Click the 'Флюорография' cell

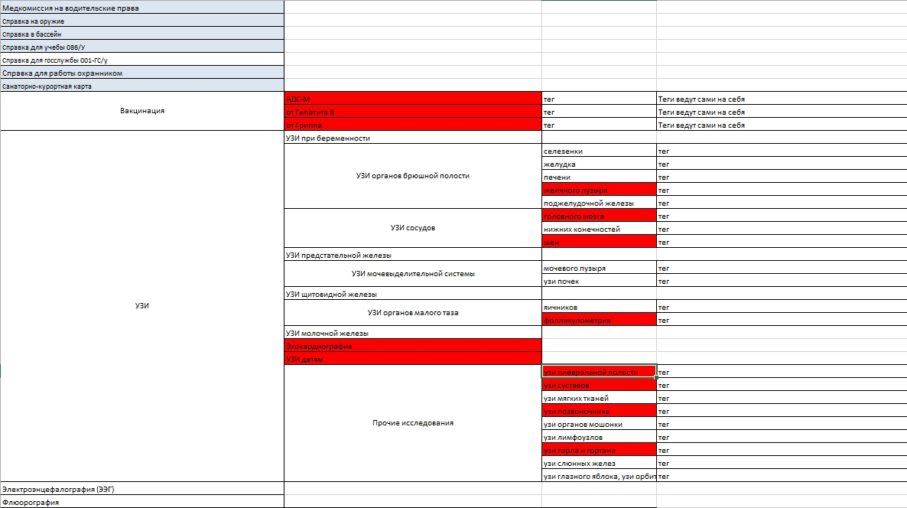pyautogui.click(x=141, y=502)
